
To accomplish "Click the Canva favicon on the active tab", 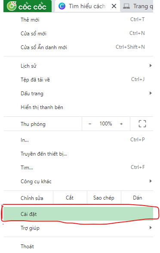I will [x=62, y=6].
